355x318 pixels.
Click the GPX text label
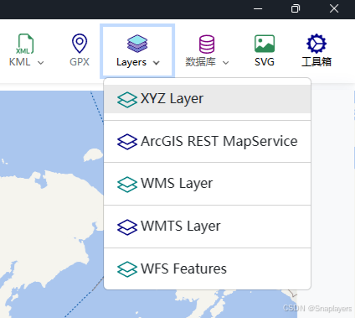[x=80, y=62]
